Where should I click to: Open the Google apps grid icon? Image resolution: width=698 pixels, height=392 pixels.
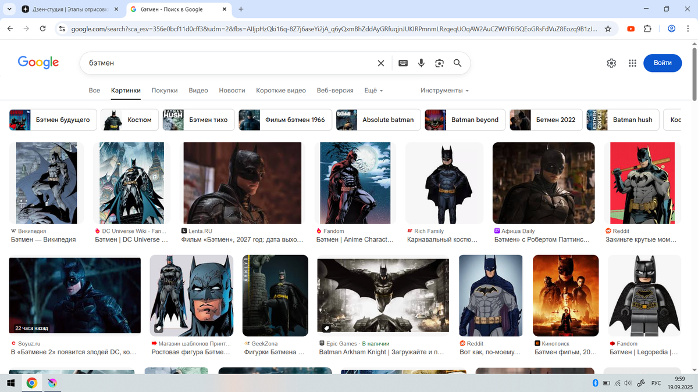632,63
